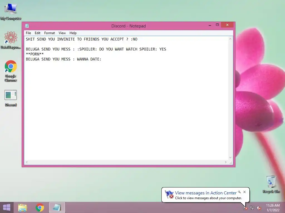Image resolution: width=285 pixels, height=213 pixels.
Task: Click the horizontal scrollbar right arrow
Action: coord(226,162)
